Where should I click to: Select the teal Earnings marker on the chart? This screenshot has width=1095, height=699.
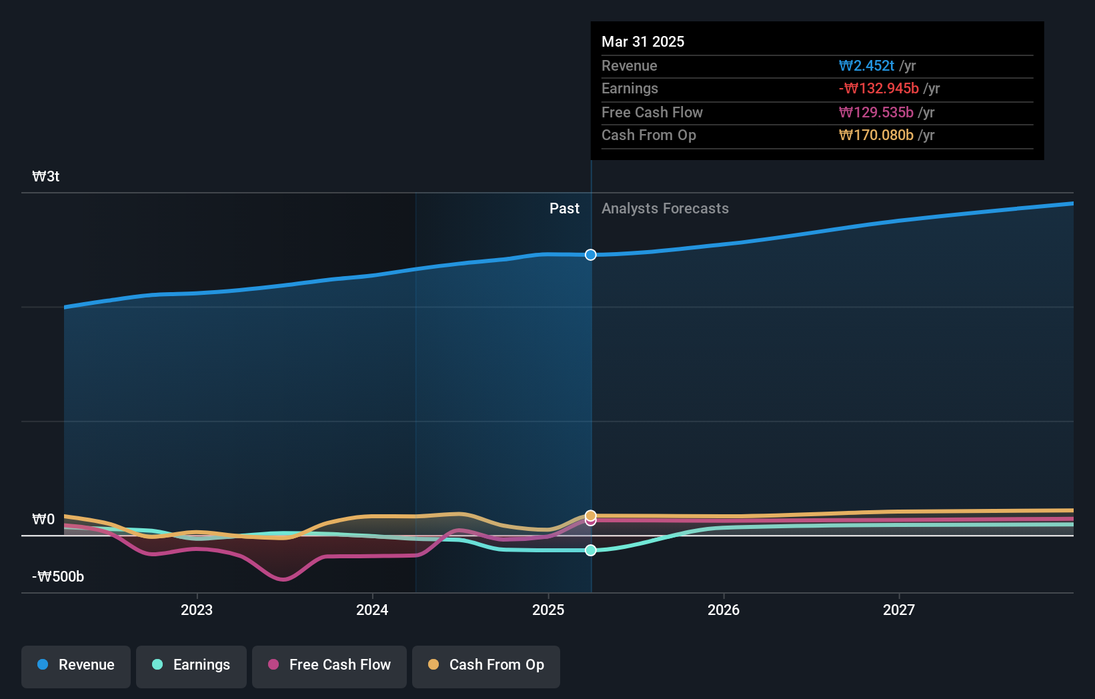click(x=590, y=550)
